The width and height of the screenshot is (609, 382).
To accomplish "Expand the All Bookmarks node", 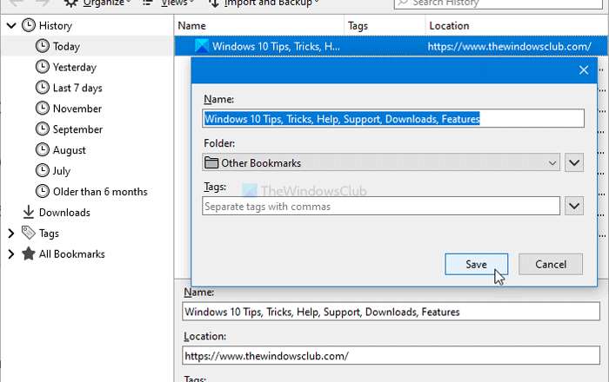I will [11, 254].
